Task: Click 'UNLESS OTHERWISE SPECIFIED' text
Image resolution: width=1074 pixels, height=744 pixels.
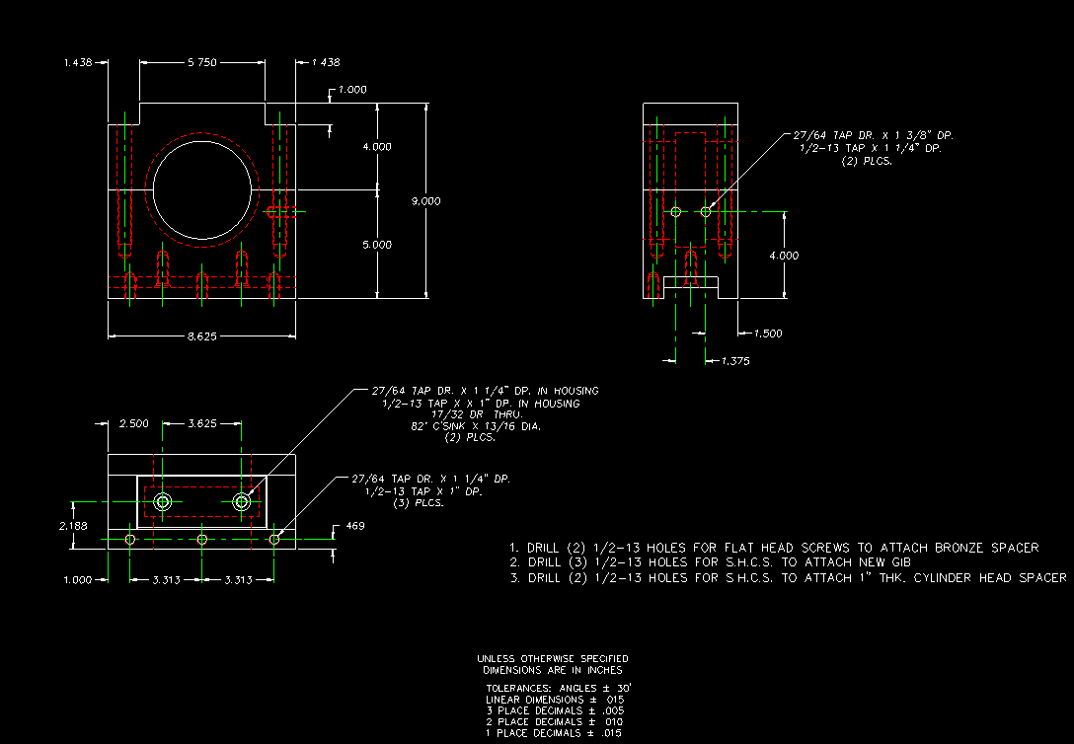Action: coord(553,658)
